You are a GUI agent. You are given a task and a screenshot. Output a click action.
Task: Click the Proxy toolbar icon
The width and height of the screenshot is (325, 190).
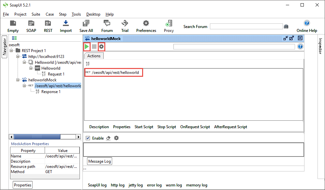point(169,26)
